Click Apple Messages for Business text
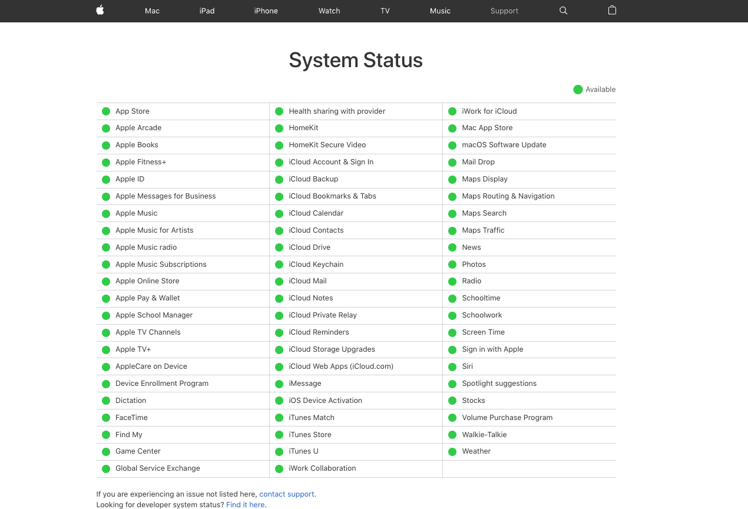This screenshot has width=748, height=509. pyautogui.click(x=166, y=196)
